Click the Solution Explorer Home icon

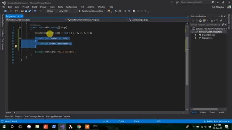[x=200, y=21]
